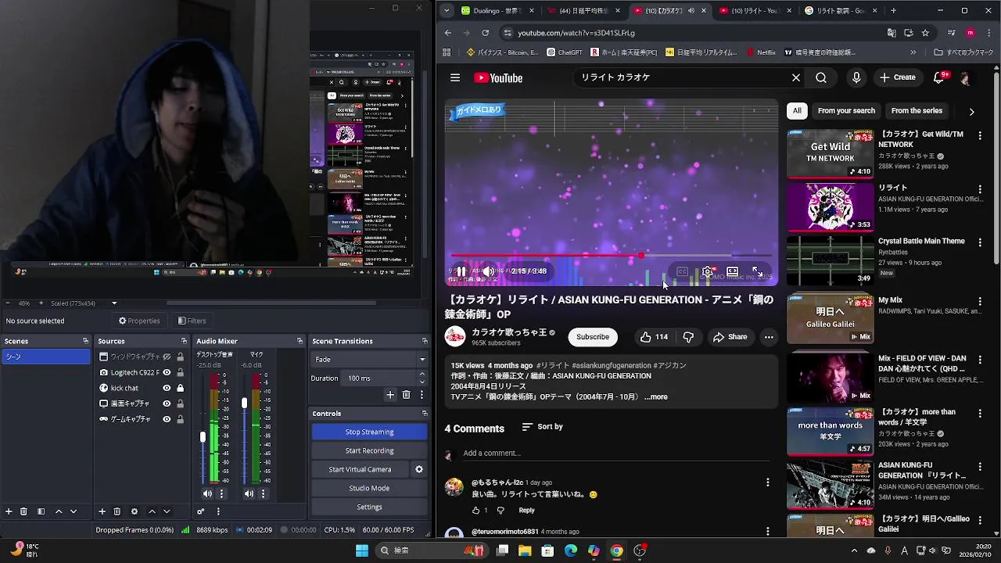Screen dimensions: 1001x563
Task: Click Stop Streaming in OBS
Action: point(369,432)
